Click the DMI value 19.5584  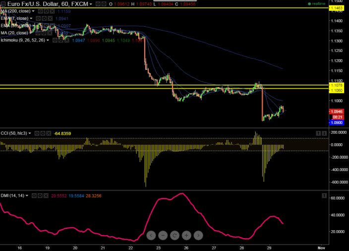[x=76, y=196]
